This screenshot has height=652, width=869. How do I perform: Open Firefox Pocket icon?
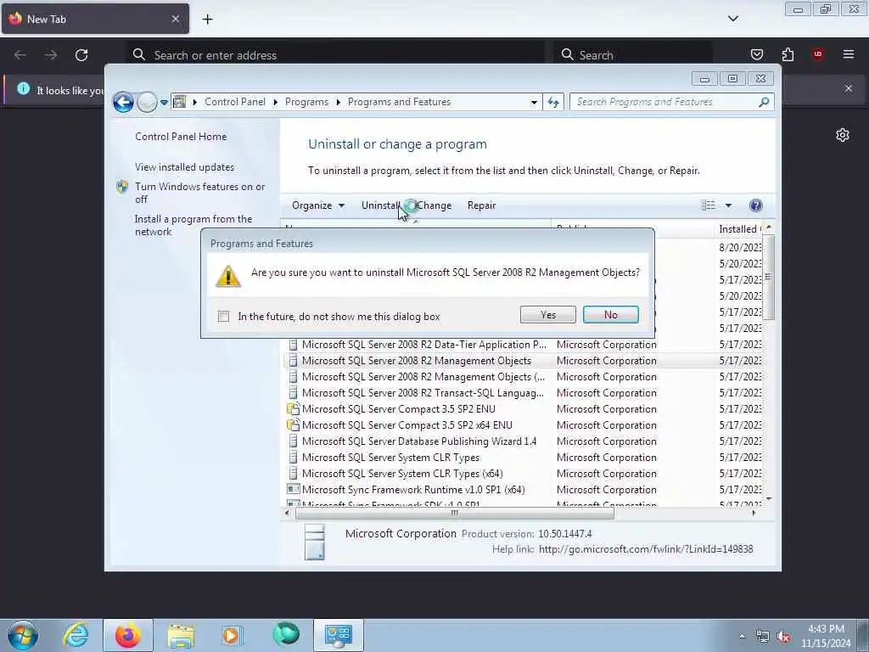756,54
